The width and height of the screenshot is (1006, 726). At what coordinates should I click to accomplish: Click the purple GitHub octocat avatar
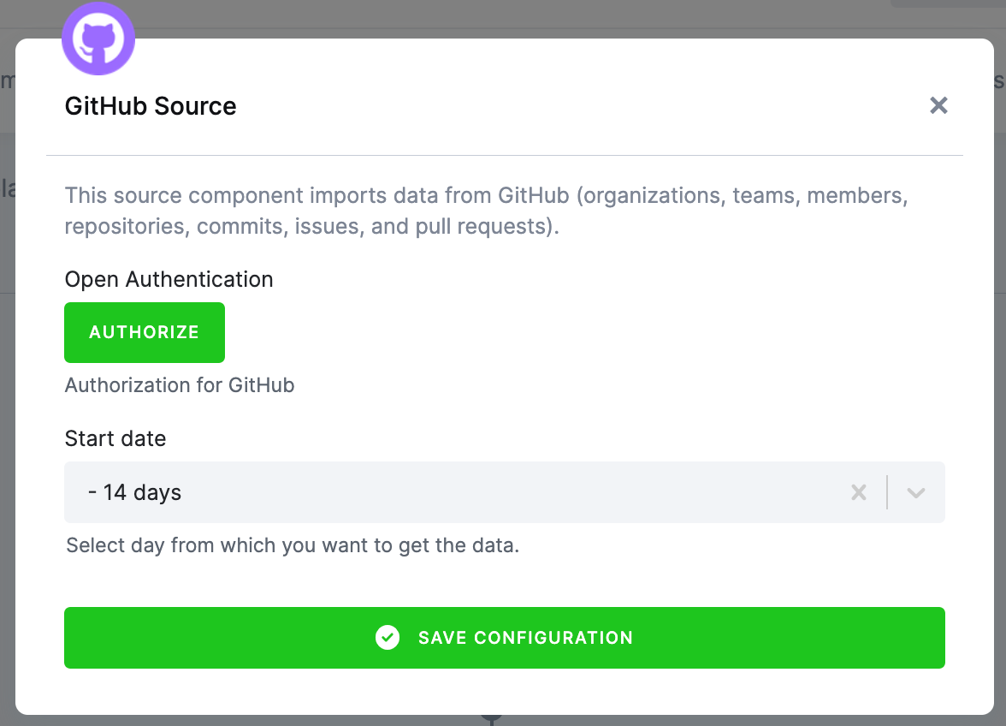(x=98, y=38)
